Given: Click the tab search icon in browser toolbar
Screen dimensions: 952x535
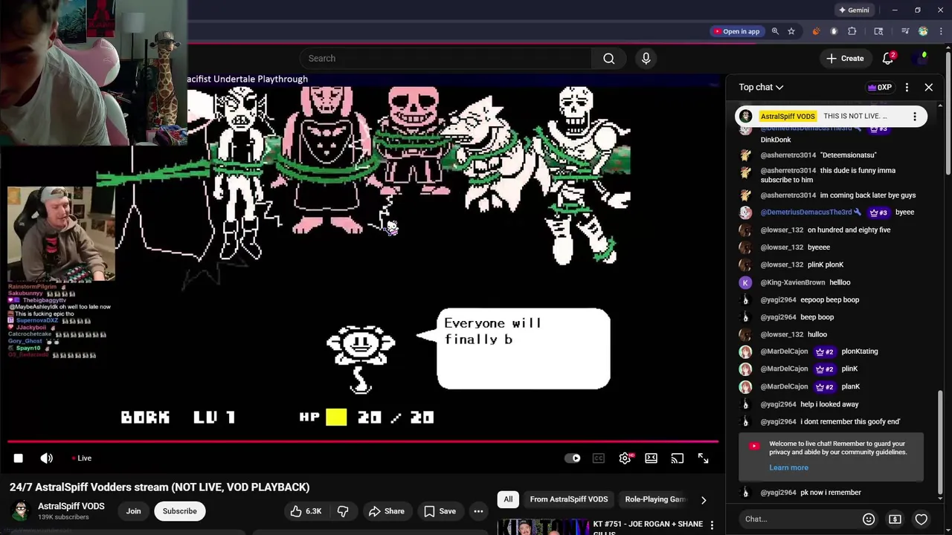Looking at the screenshot, I should click(x=878, y=31).
